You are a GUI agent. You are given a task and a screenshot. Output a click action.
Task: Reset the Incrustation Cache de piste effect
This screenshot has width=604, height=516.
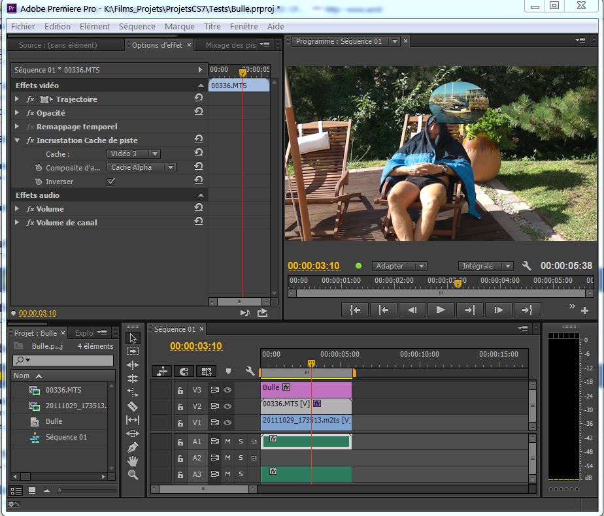(198, 139)
